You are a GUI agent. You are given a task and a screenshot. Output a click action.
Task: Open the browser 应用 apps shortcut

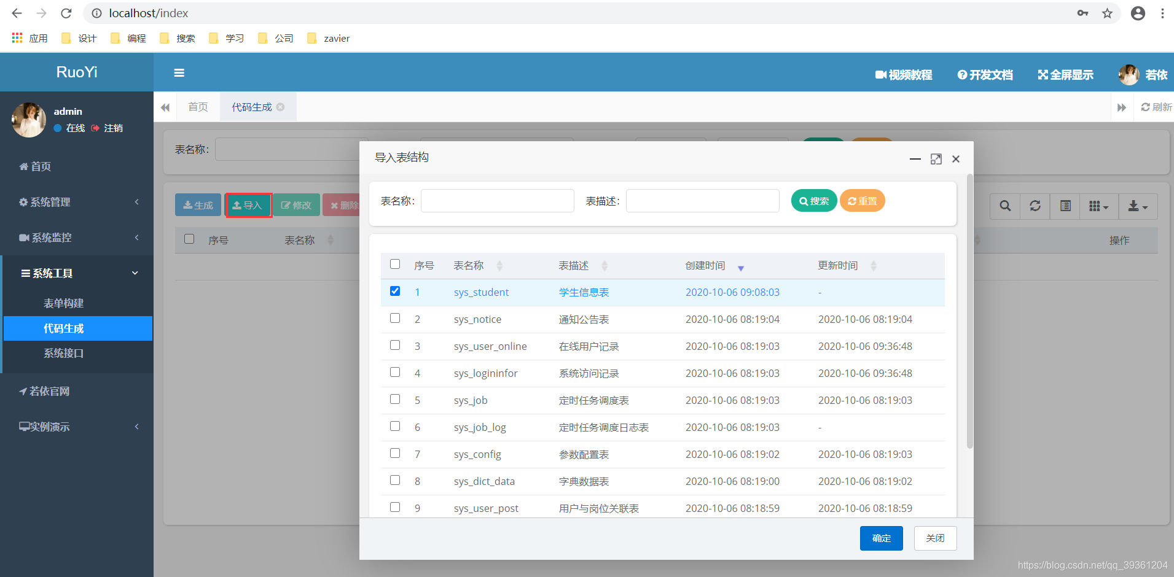coord(29,38)
